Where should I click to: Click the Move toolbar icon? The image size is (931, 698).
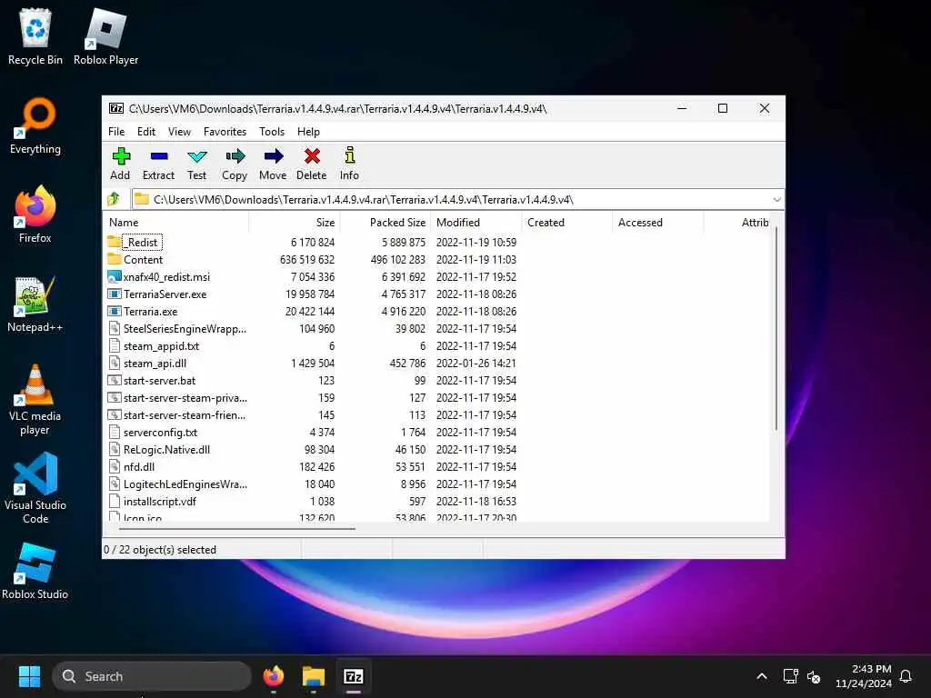coord(273,156)
